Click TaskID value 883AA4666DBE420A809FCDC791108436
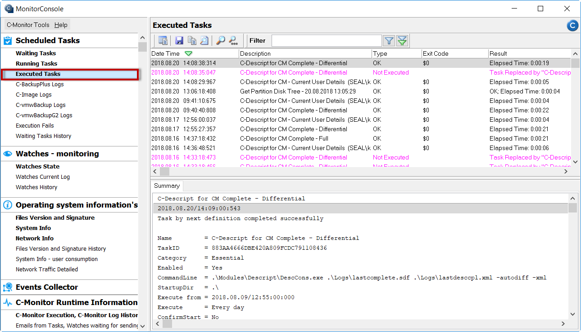Viewport: 581px width, 332px height. tap(269, 248)
